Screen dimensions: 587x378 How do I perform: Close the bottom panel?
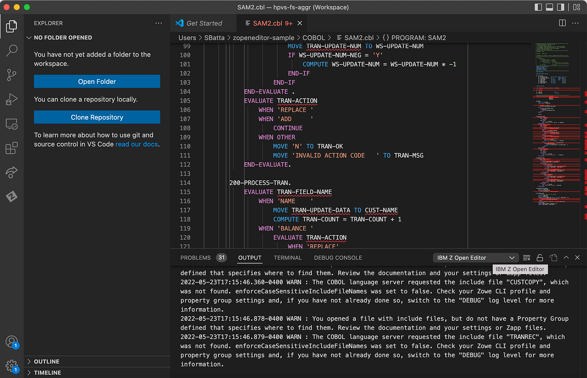tap(577, 258)
